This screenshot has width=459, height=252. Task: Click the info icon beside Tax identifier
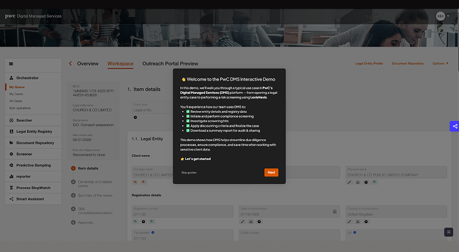tap(153, 232)
